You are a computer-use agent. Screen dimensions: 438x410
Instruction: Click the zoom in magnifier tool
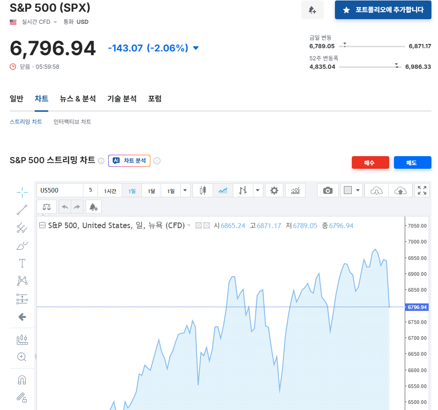pyautogui.click(x=22, y=357)
